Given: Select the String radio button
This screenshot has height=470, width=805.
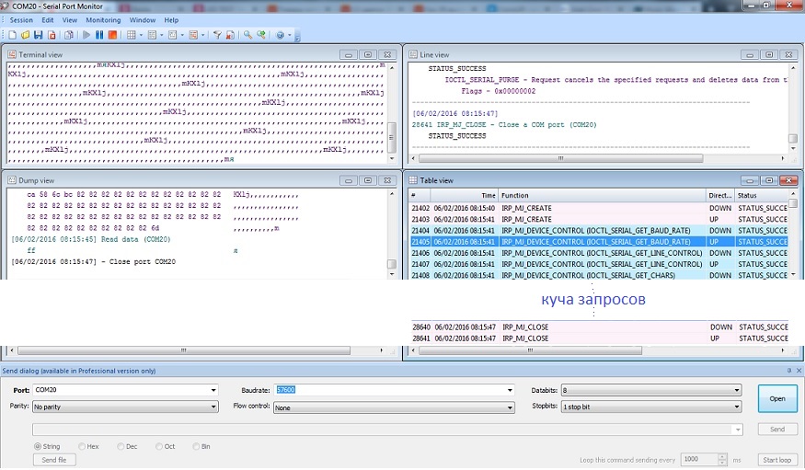Looking at the screenshot, I should 38,446.
